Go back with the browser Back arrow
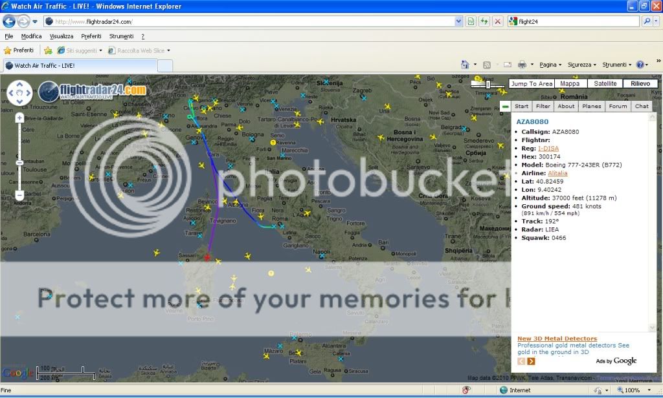The image size is (663, 398). 9,21
